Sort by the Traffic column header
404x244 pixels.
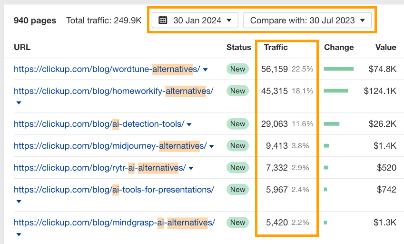pos(276,47)
